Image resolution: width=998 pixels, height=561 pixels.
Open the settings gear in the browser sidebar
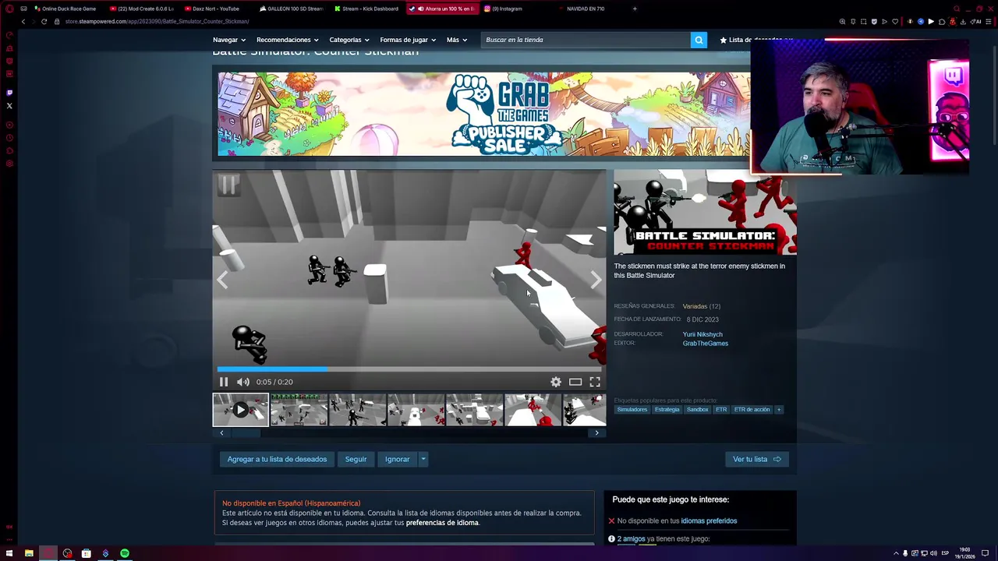(x=9, y=164)
